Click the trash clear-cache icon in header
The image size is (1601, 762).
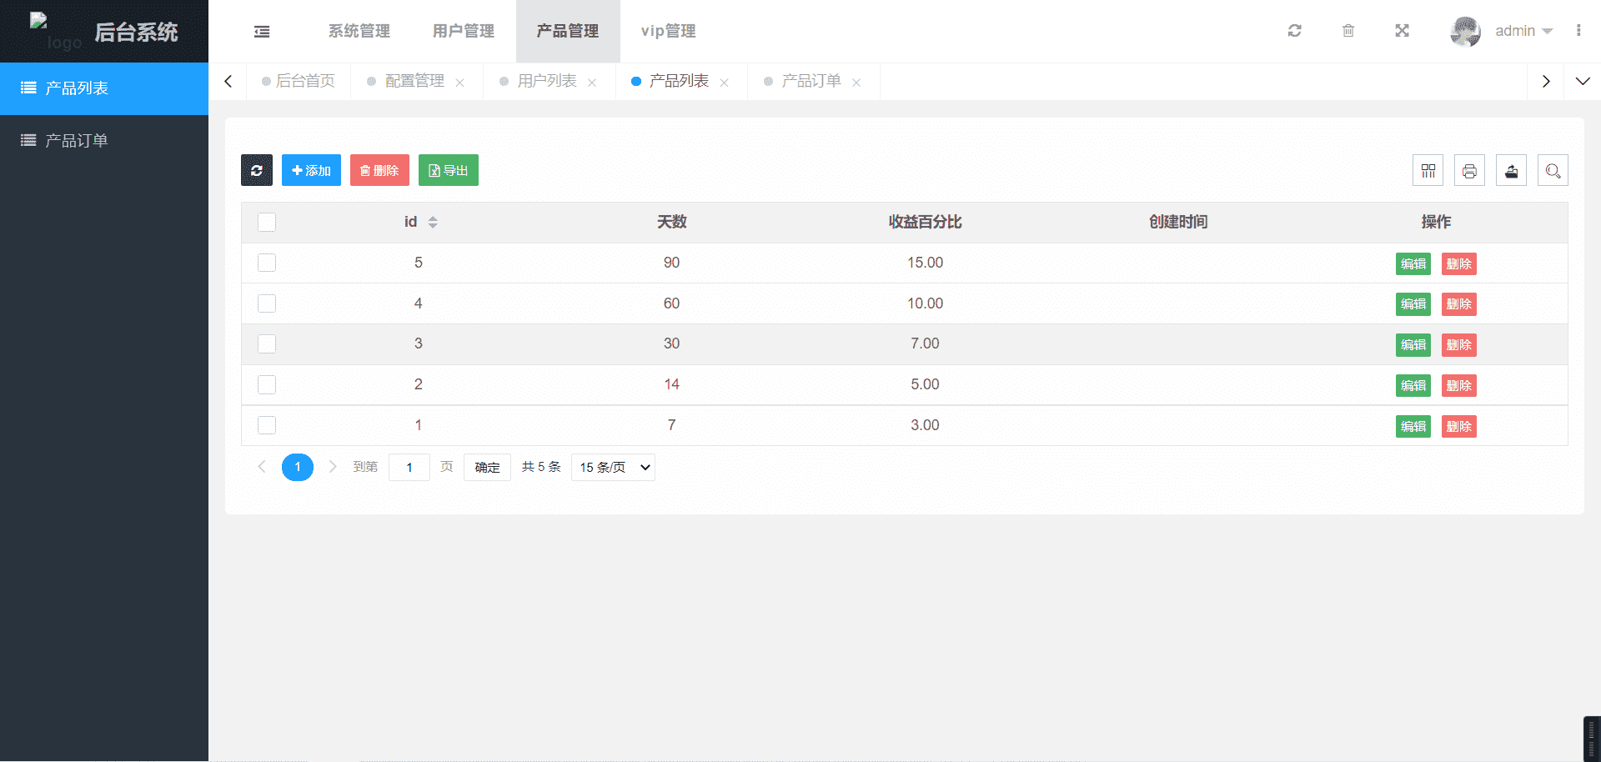pyautogui.click(x=1348, y=31)
